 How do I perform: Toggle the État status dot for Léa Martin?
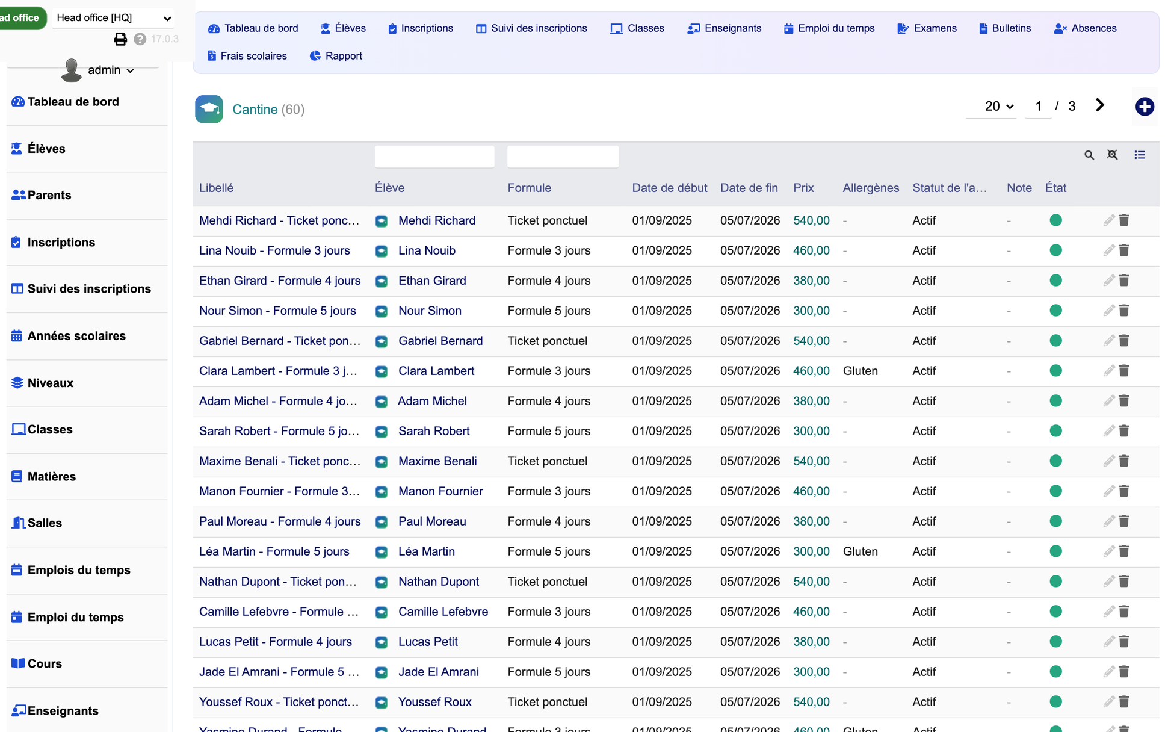pyautogui.click(x=1055, y=551)
